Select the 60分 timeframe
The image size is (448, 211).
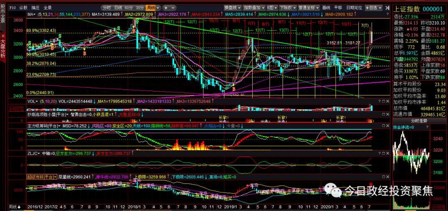point(129,8)
